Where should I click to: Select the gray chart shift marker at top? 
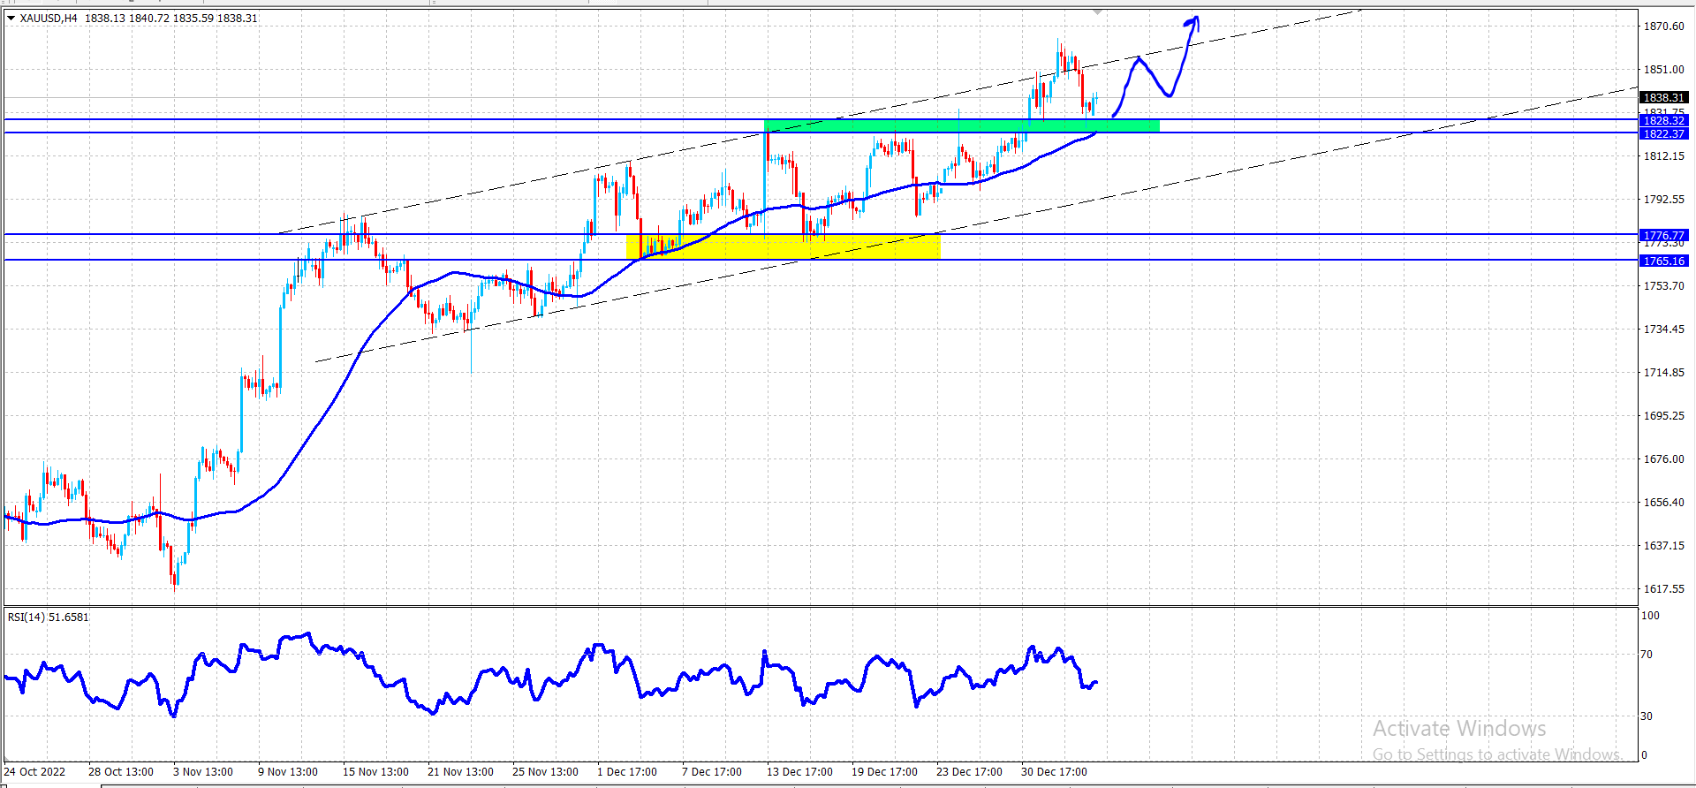tap(1097, 12)
